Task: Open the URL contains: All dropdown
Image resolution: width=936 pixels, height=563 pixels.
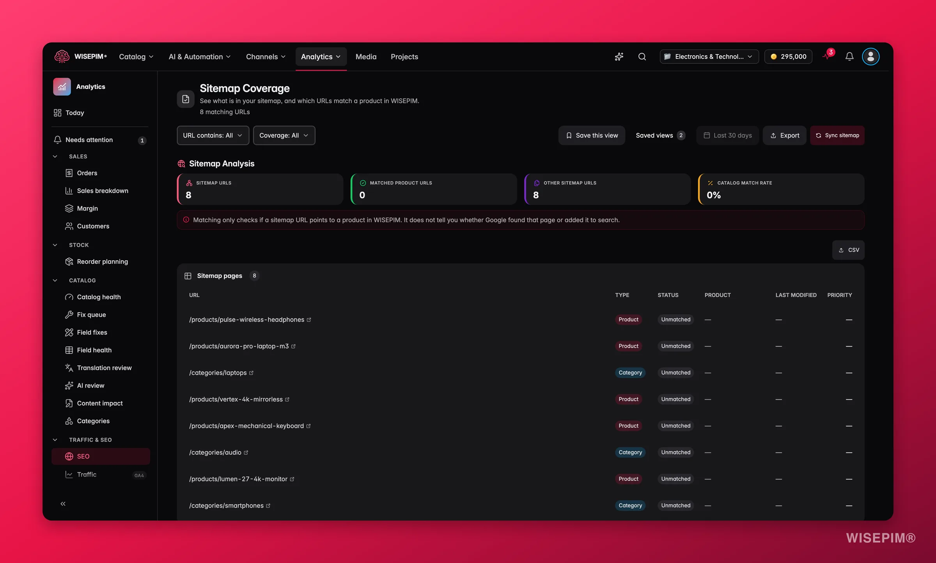Action: pos(213,135)
